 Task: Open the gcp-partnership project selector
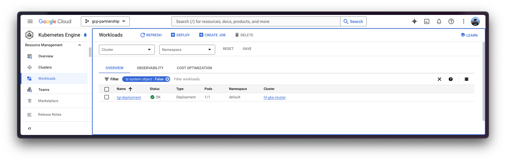pyautogui.click(x=105, y=21)
